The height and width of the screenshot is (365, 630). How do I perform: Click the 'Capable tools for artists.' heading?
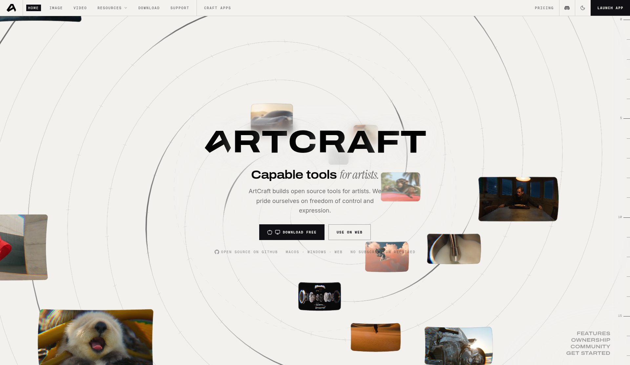pos(315,175)
